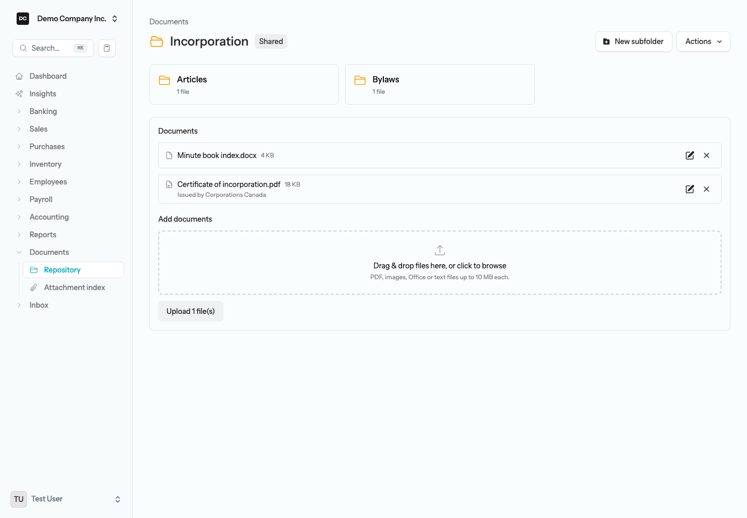
Task: Open Insights sparkle icon
Action: (x=19, y=94)
